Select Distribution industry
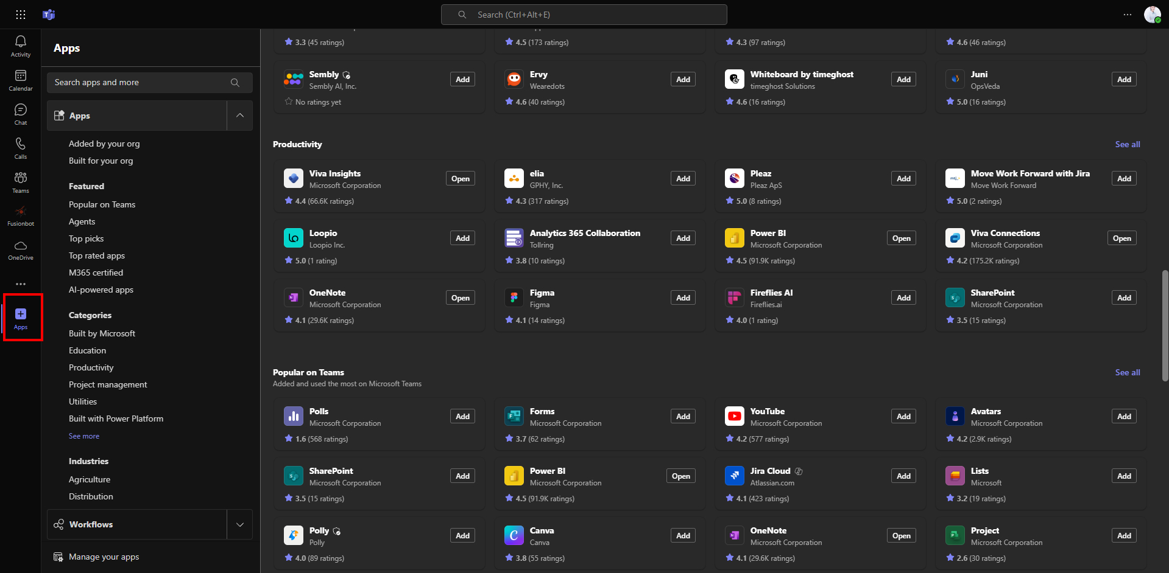This screenshot has height=573, width=1169. pos(91,496)
